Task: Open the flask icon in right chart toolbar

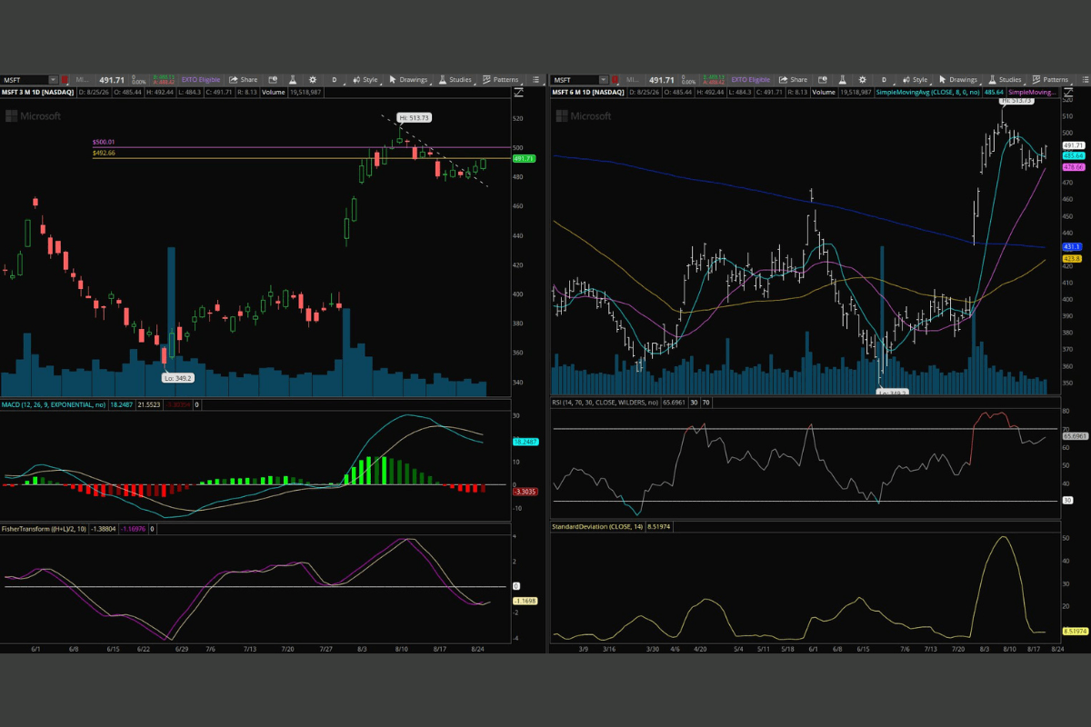Action: point(843,80)
